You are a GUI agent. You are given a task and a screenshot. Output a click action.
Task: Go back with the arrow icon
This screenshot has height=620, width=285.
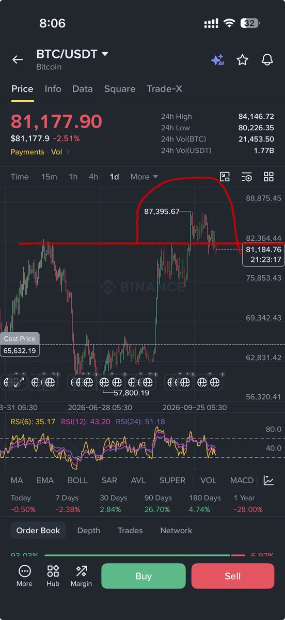click(x=18, y=60)
